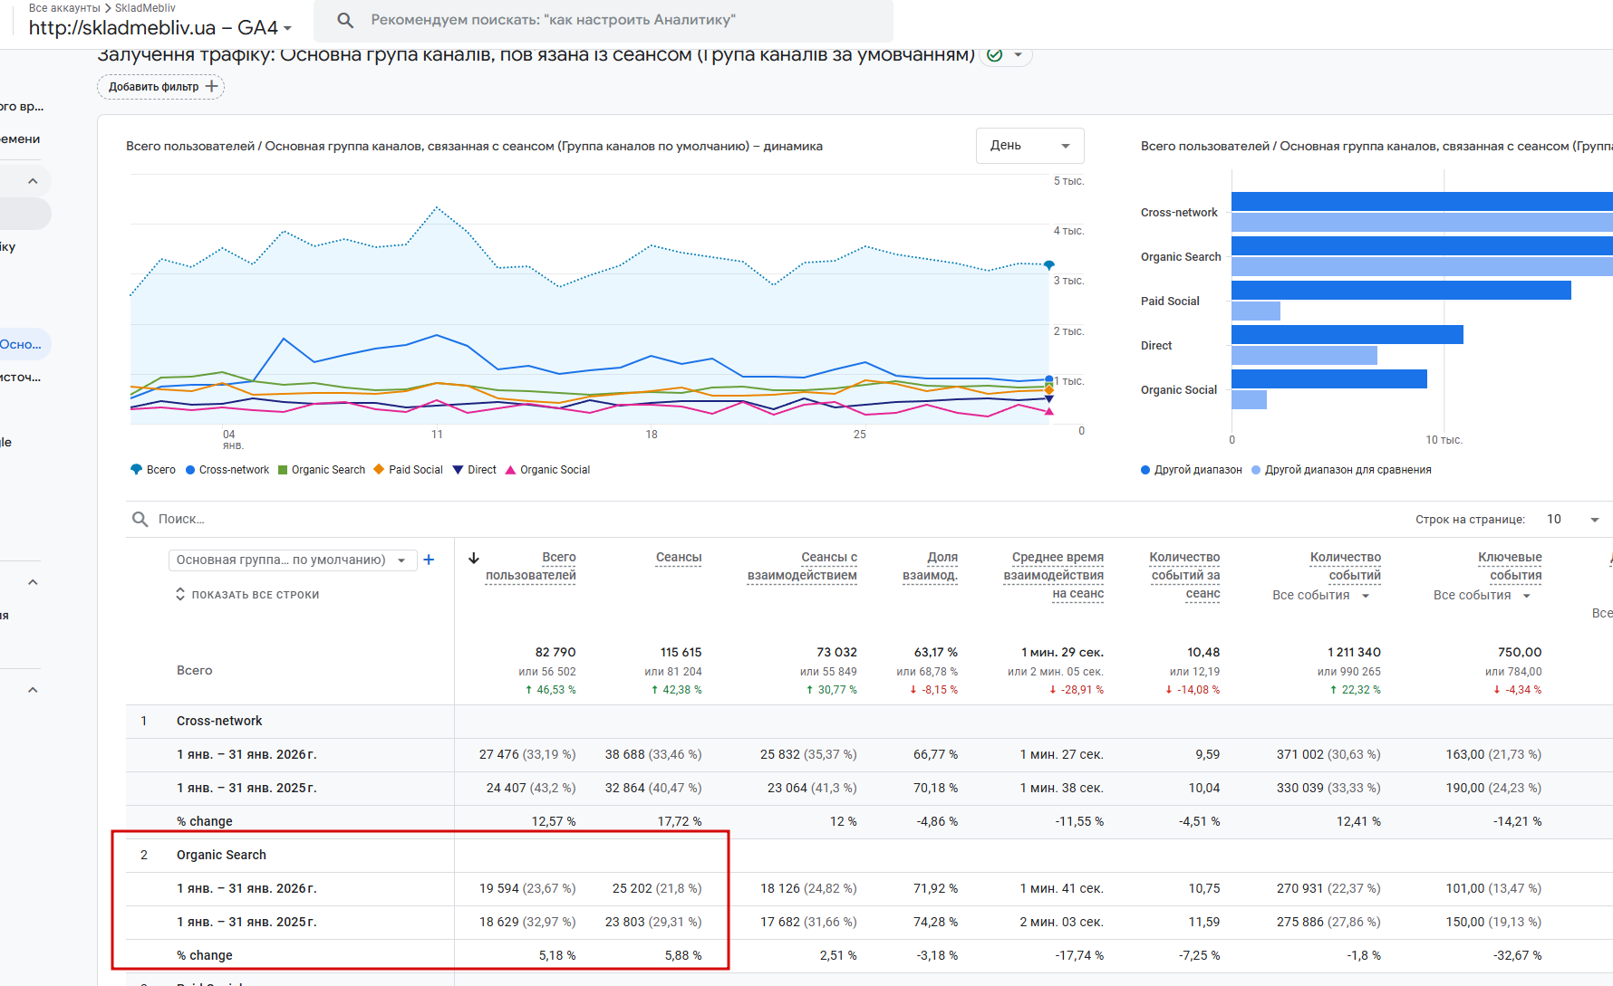The image size is (1613, 986).
Task: Click the table search magnifier icon
Action: [140, 519]
